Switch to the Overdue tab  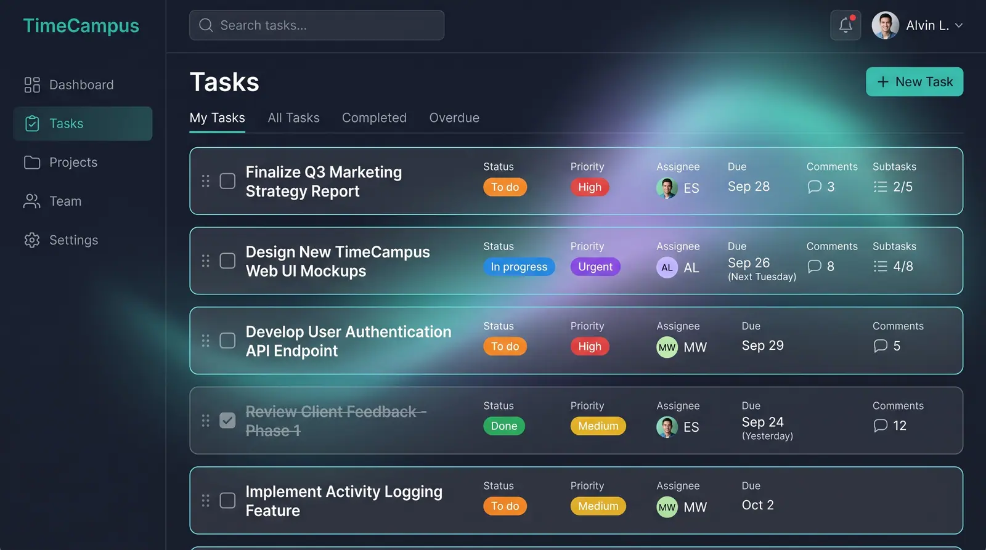[454, 118]
